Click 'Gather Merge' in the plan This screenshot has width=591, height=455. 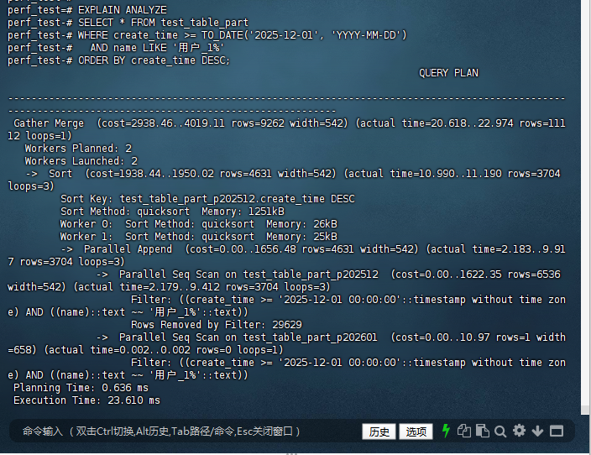coord(49,123)
